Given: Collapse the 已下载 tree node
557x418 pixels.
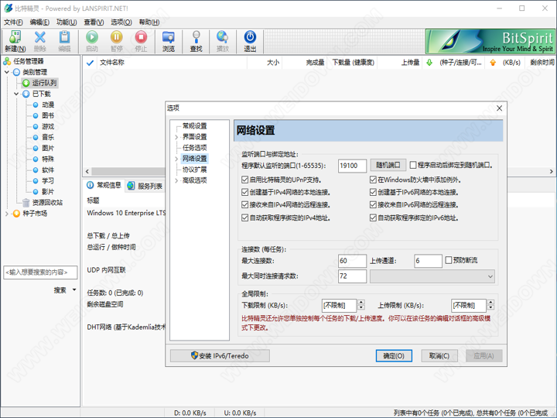Looking at the screenshot, I should [16, 94].
